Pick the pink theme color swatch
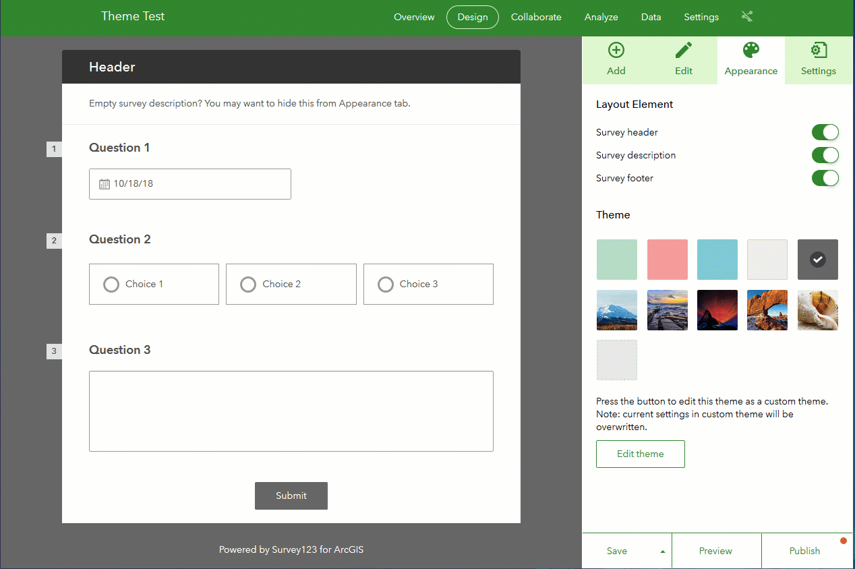855x569 pixels. tap(668, 260)
